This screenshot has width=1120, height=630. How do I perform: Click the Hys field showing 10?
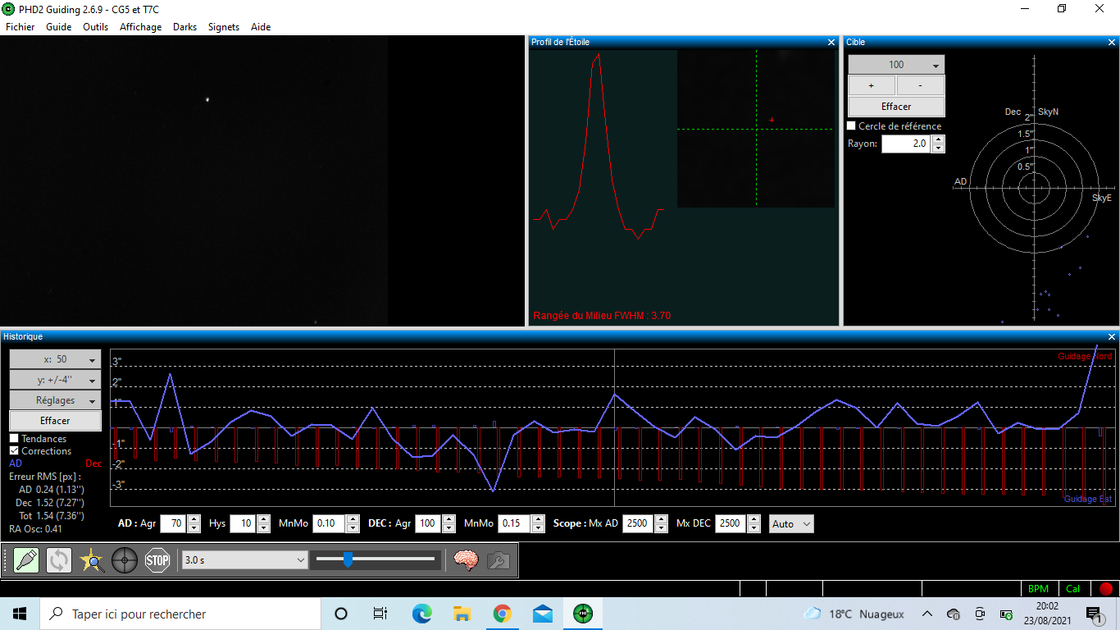point(244,523)
